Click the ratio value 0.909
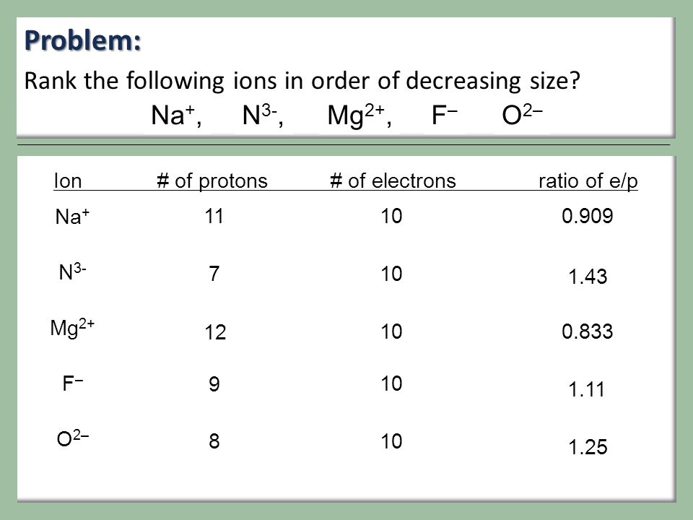The height and width of the screenshot is (520, 693). point(588,216)
